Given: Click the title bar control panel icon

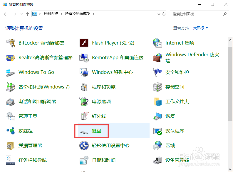Looking at the screenshot, I should click(5, 4).
